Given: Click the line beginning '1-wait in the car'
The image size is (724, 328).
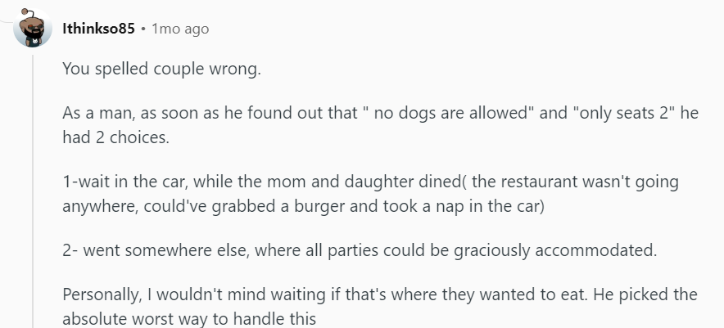Looking at the screenshot, I should pyautogui.click(x=370, y=182).
